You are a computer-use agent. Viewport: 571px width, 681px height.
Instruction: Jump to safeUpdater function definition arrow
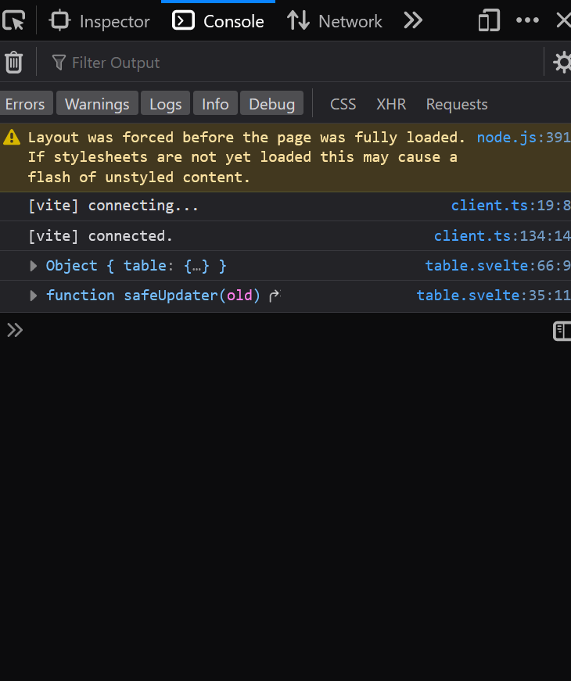275,296
